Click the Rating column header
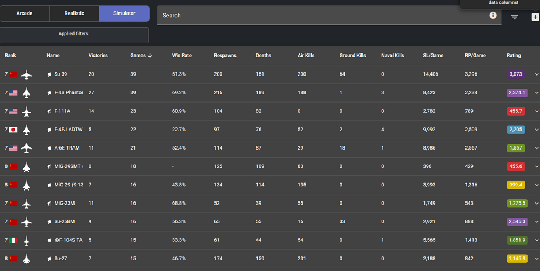 coord(514,56)
